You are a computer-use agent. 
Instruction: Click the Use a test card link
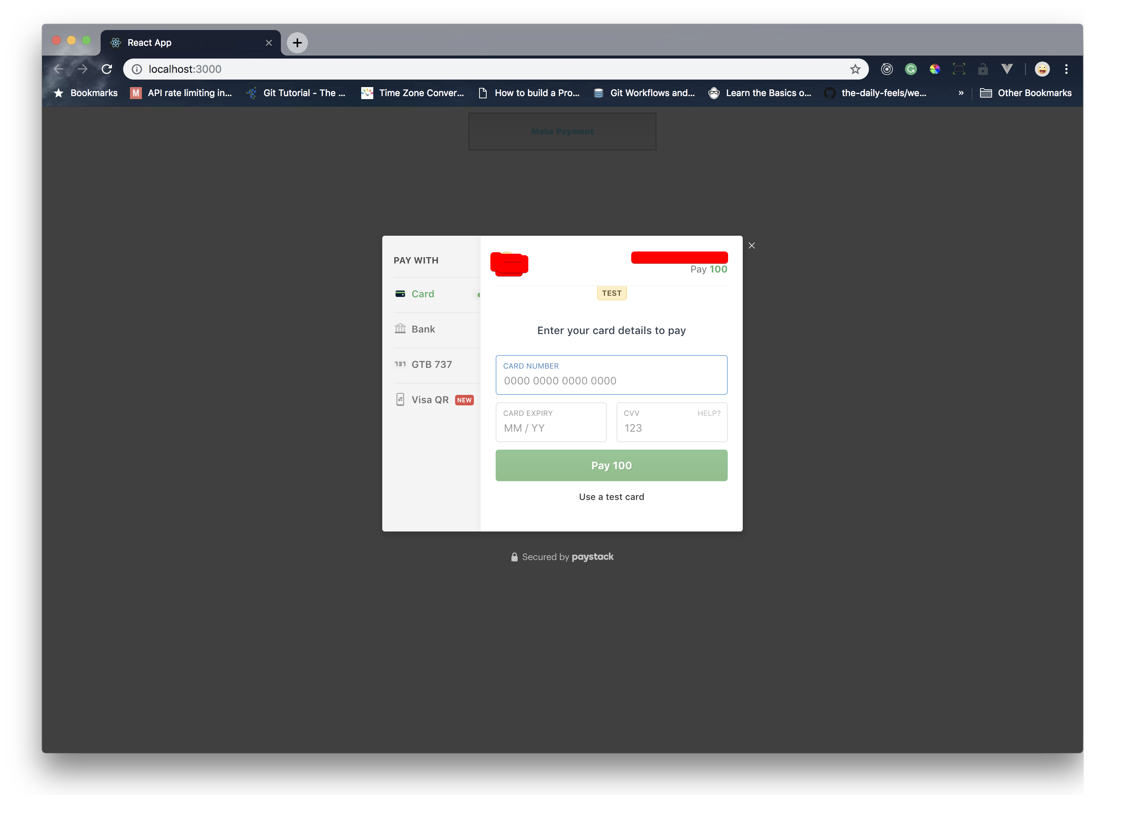(x=611, y=496)
